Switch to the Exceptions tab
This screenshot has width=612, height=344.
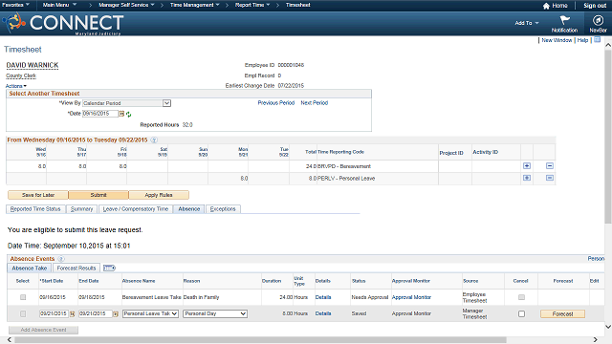223,209
